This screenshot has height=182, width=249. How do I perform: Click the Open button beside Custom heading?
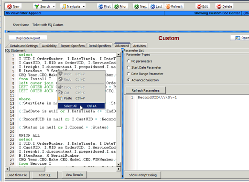[240, 38]
